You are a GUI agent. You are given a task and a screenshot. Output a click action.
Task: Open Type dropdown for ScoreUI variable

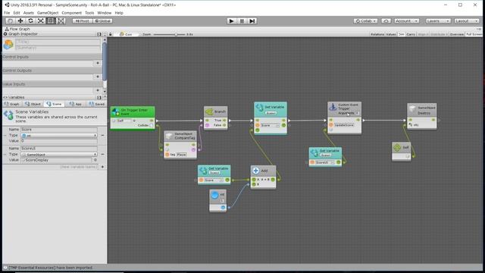59,154
